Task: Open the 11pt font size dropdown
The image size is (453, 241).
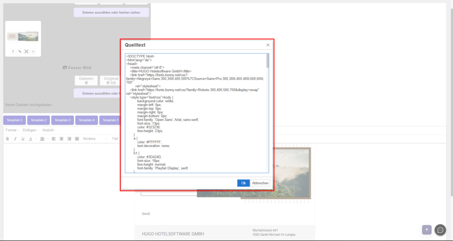Action: coord(115,139)
